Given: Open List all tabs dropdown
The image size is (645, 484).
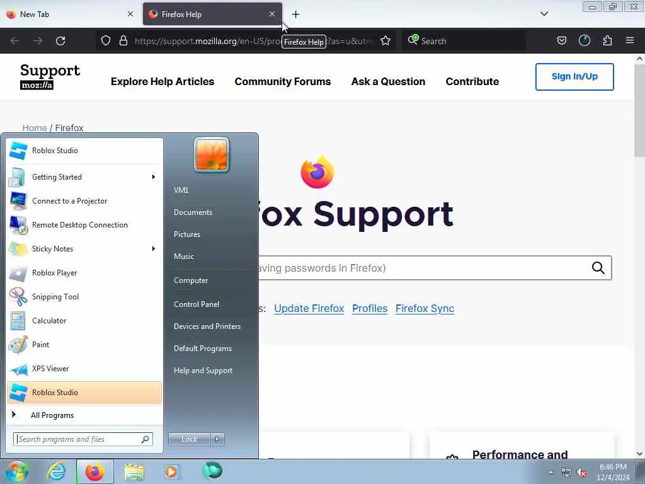Looking at the screenshot, I should pyautogui.click(x=544, y=14).
